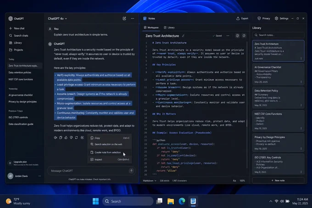Give thumbs down to the ChatGPT response

coord(71,138)
